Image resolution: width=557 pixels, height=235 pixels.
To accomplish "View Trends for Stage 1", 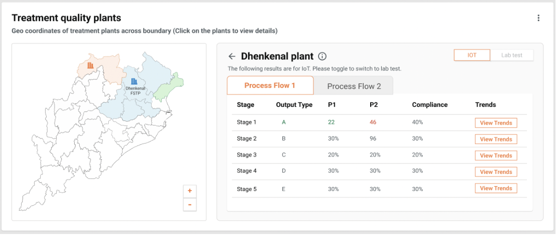I will tap(495, 123).
